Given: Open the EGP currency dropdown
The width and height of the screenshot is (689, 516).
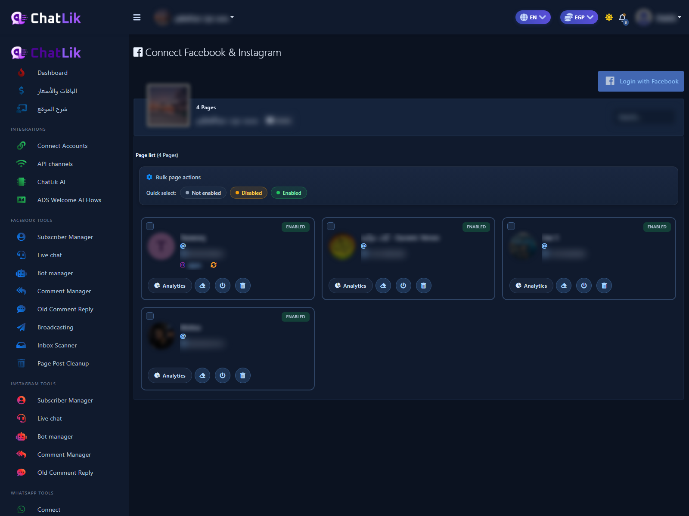Looking at the screenshot, I should pyautogui.click(x=579, y=17).
